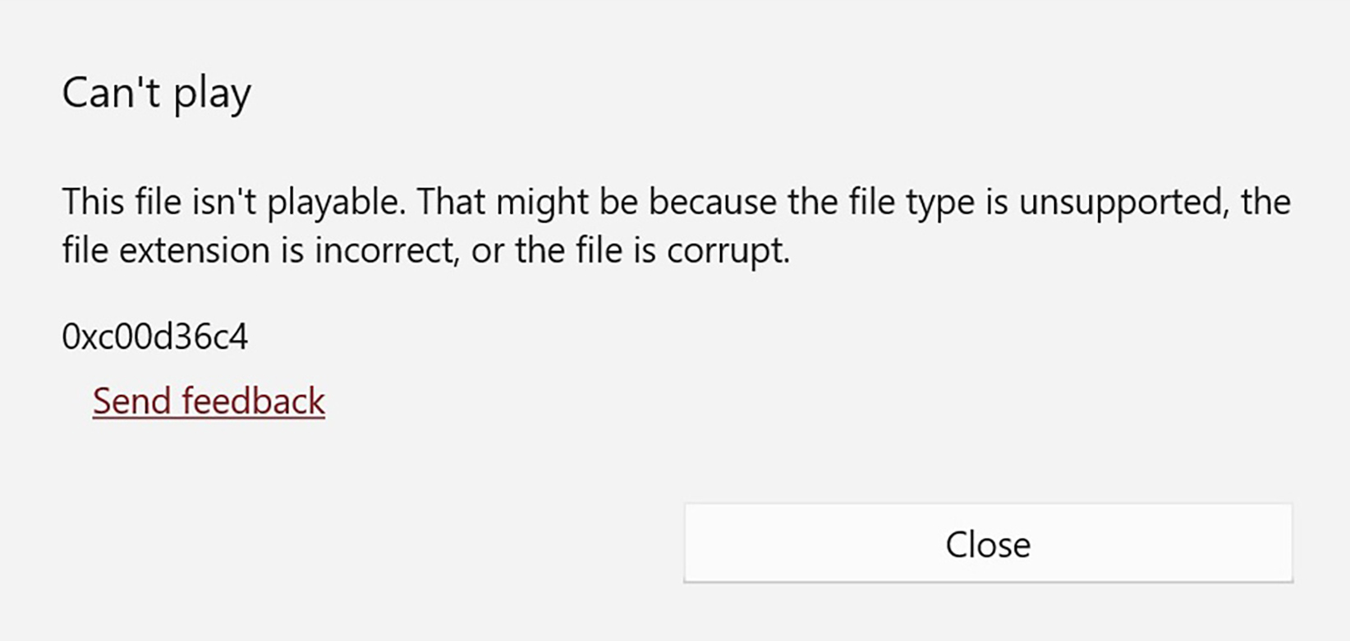
Task: Click the word "play" in the title
Action: click(x=213, y=95)
